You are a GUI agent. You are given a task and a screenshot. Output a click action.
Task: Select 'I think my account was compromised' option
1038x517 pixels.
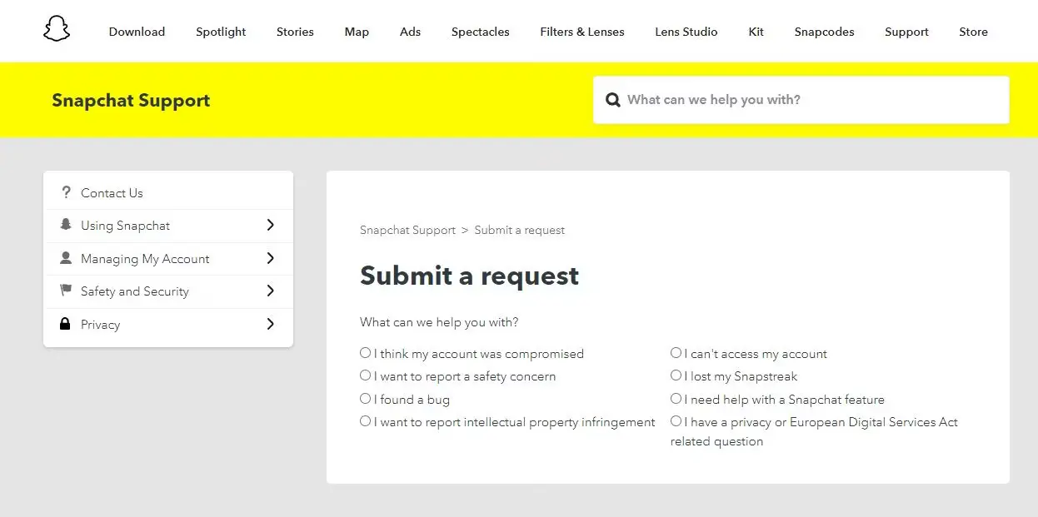365,353
